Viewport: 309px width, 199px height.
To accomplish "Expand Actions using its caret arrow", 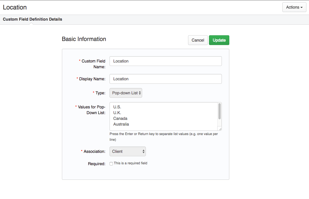I will (301, 7).
